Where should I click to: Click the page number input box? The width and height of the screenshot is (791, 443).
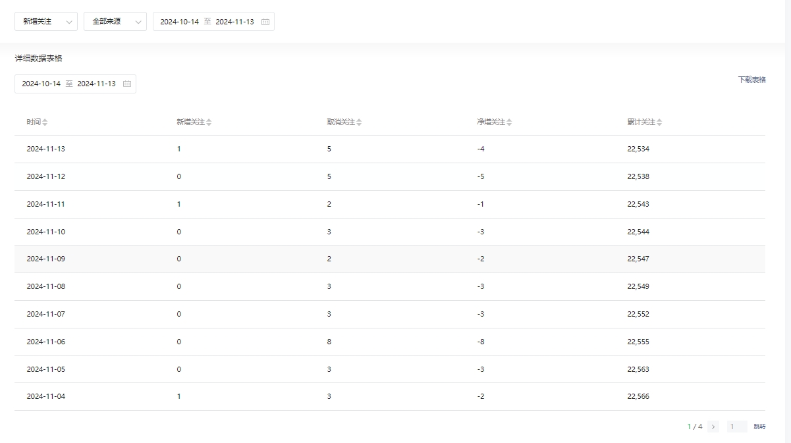pos(736,427)
